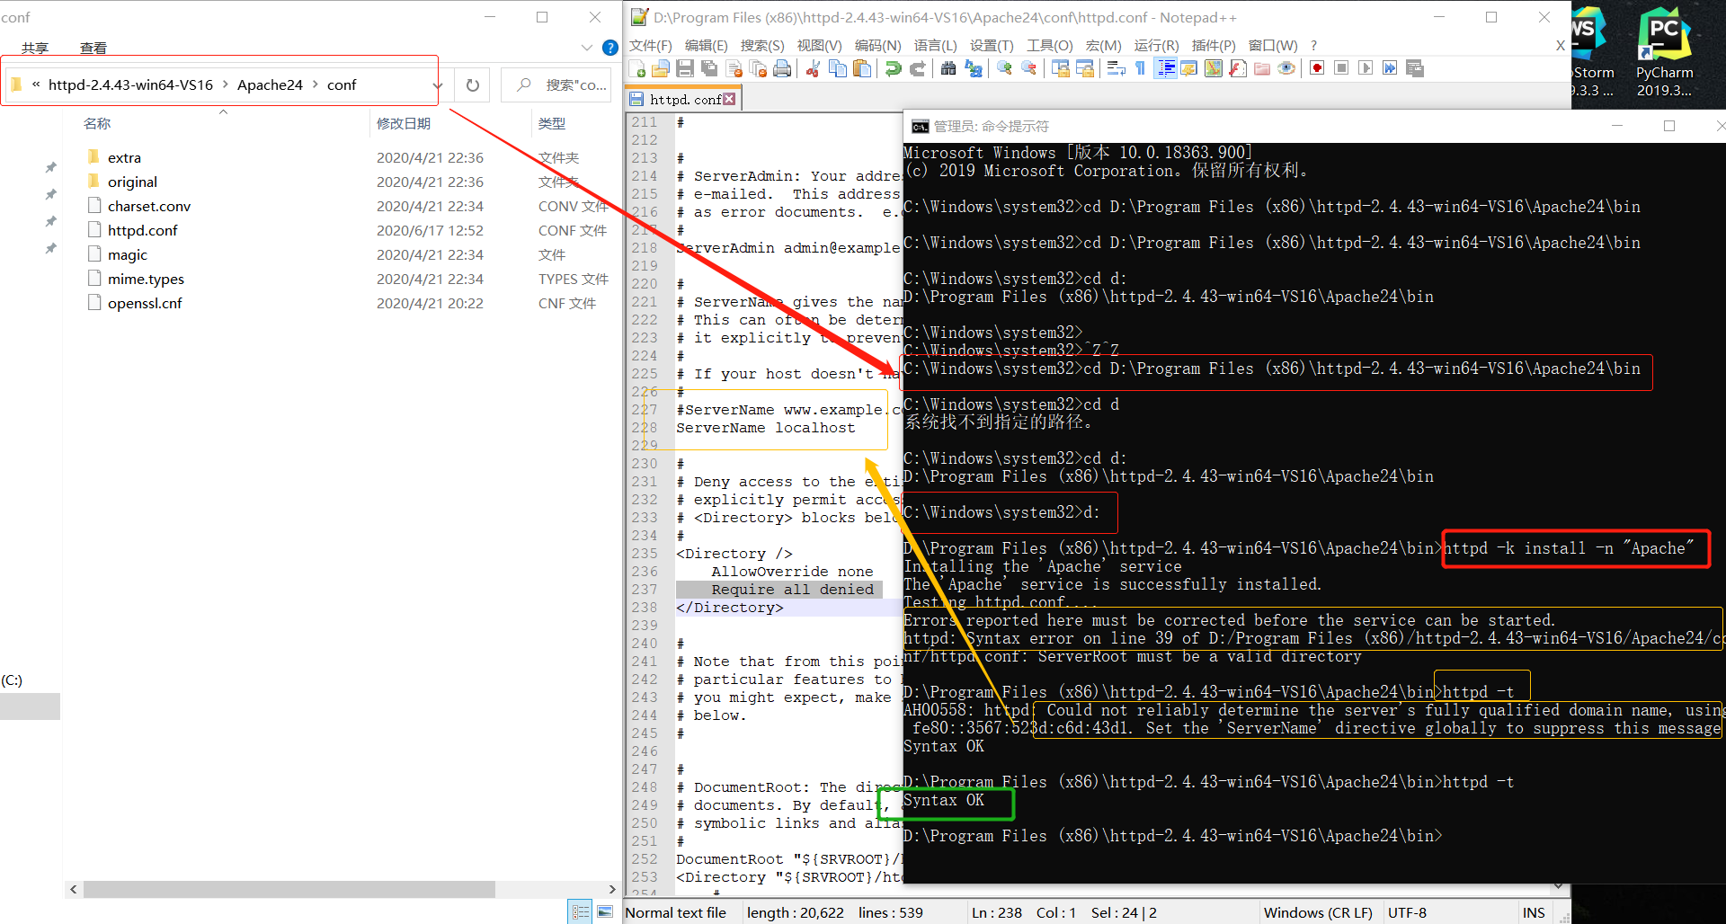Sort by 修改日期 column header
The image size is (1726, 924).
click(404, 123)
